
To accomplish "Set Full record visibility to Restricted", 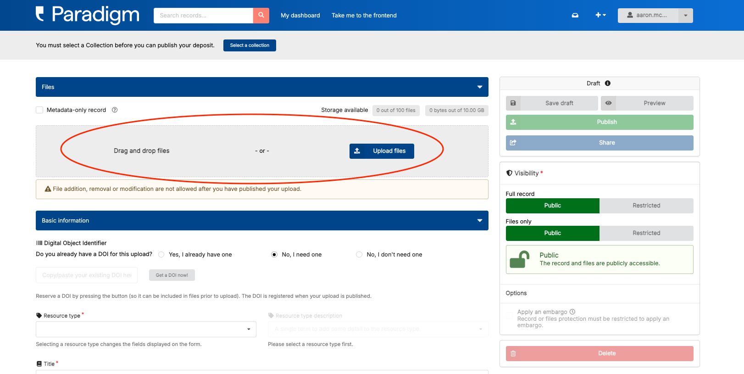I will [x=646, y=206].
